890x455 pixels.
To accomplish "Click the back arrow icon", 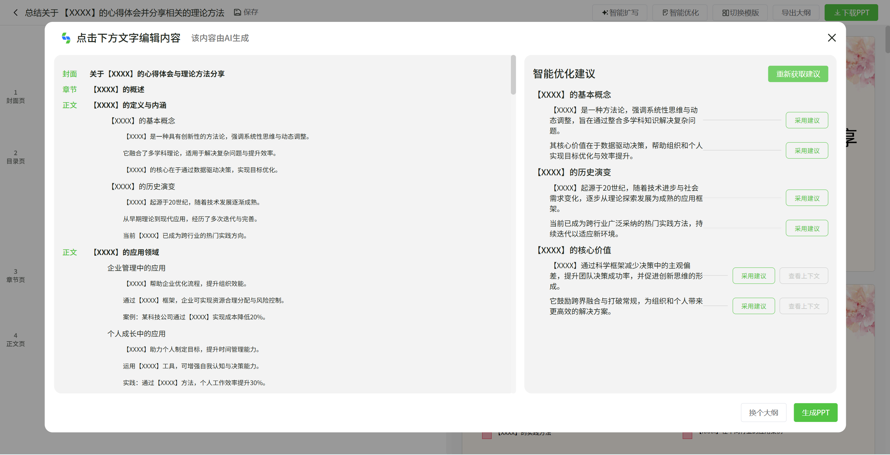I will 15,13.
